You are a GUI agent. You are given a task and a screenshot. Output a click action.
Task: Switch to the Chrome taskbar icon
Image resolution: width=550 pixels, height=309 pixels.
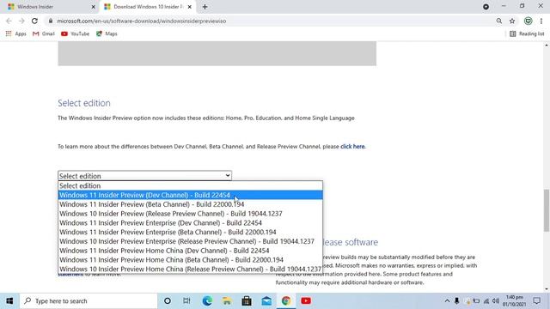(286, 301)
